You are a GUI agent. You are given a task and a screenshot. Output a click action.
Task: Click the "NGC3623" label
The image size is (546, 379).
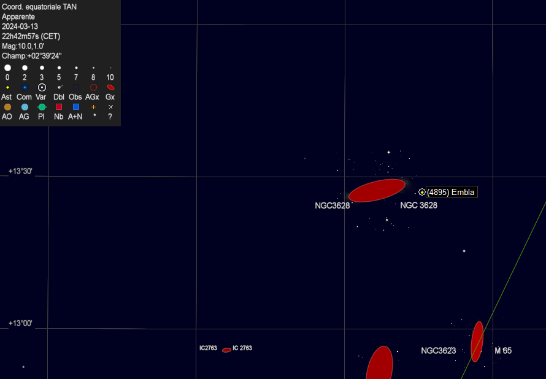[439, 350]
